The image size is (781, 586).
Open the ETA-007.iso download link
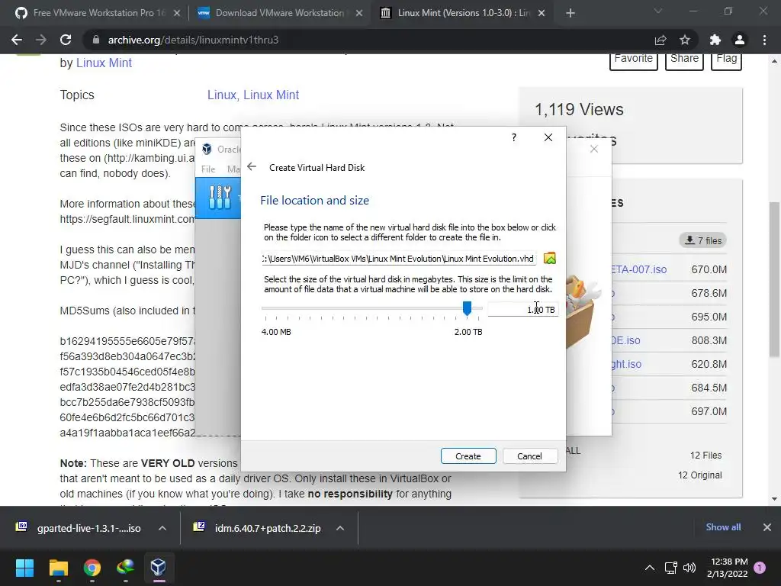[x=639, y=269]
